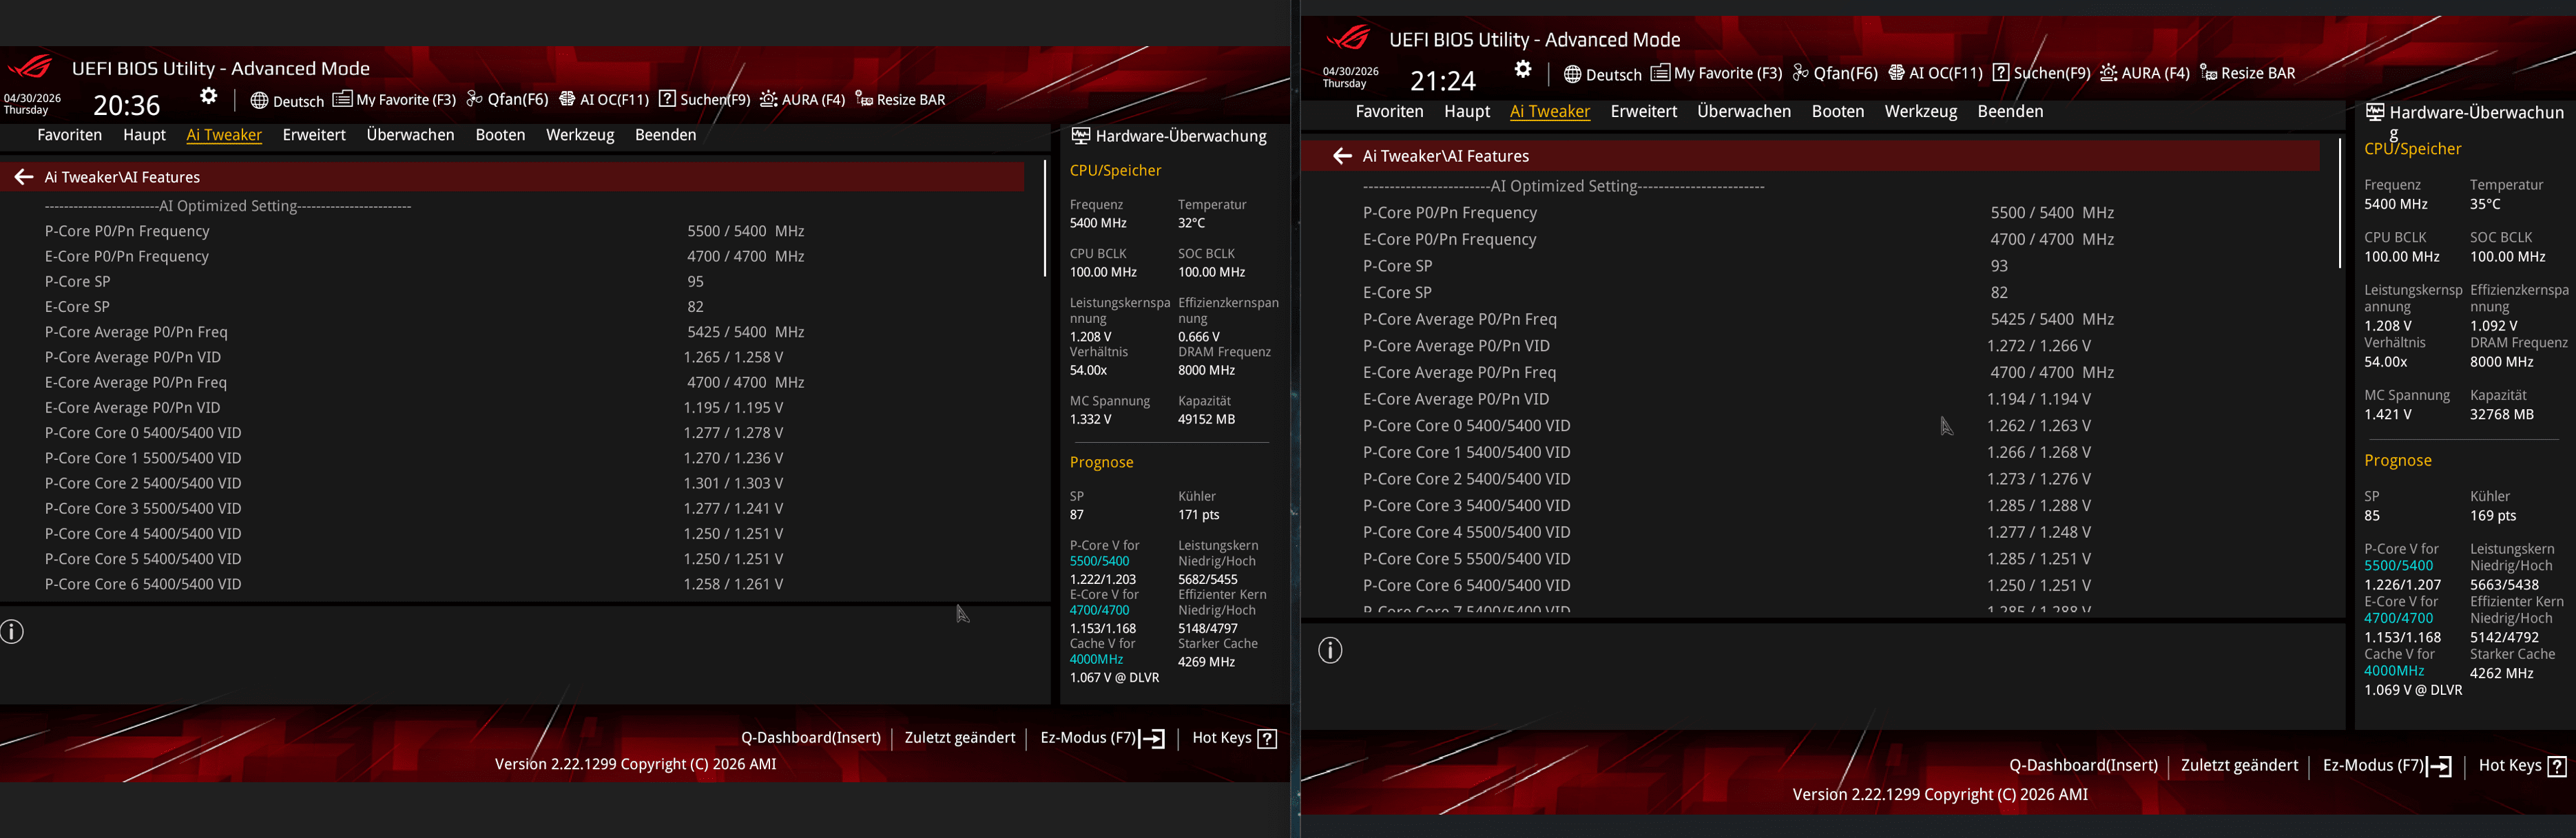The image size is (2576, 838).
Task: Select Beenden tab in the 20:36 BIOS
Action: pyautogui.click(x=665, y=135)
